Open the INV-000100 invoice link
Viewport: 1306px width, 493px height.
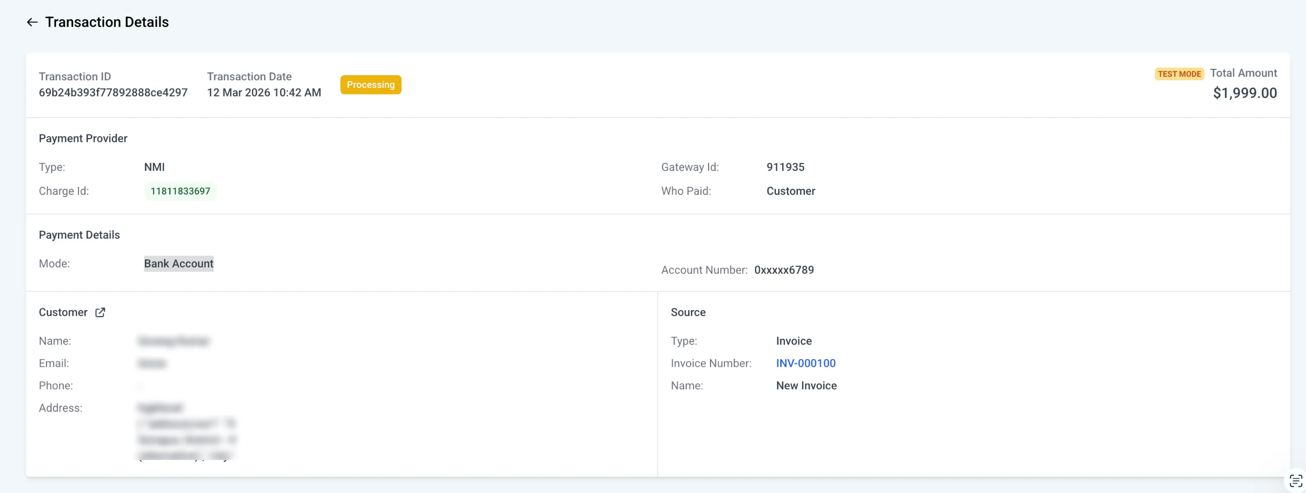805,363
